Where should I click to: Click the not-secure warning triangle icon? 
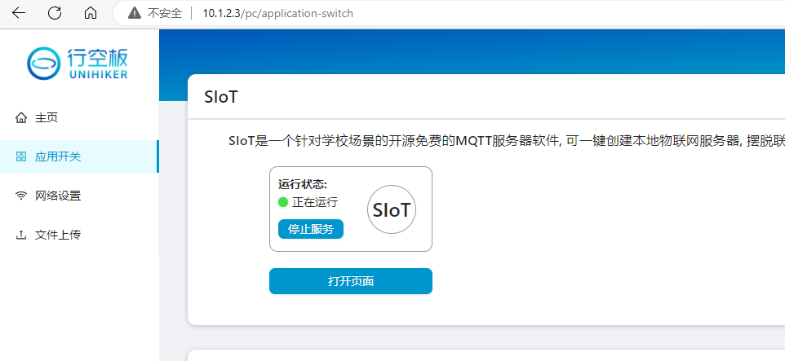[134, 13]
